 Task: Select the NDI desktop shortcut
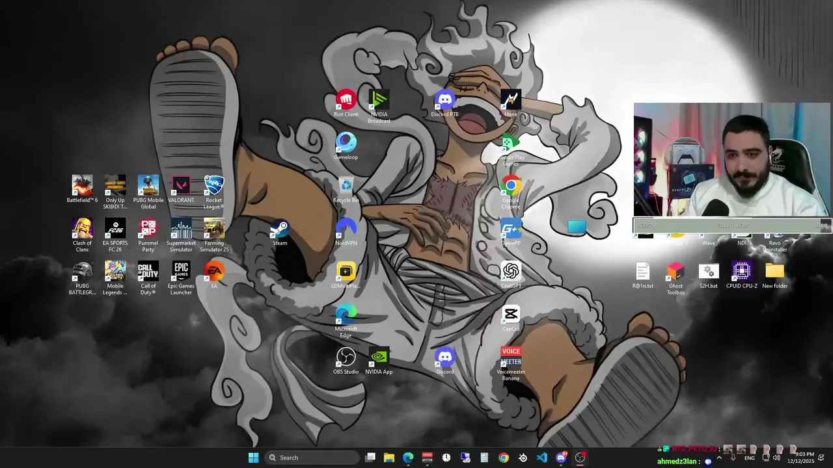click(x=742, y=241)
